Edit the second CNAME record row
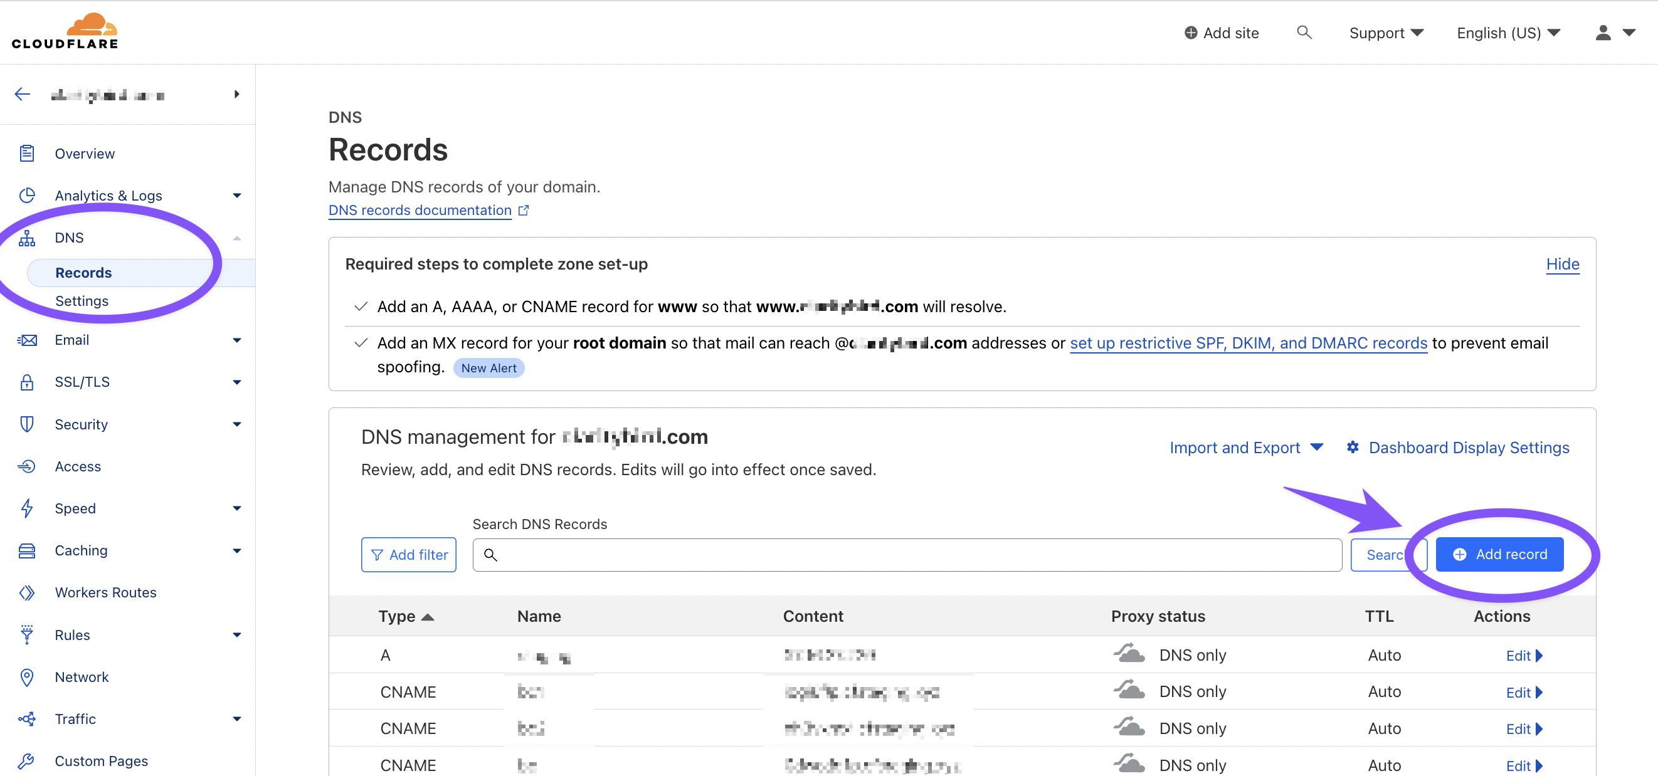Screen dimensions: 1658x776 point(1523,728)
